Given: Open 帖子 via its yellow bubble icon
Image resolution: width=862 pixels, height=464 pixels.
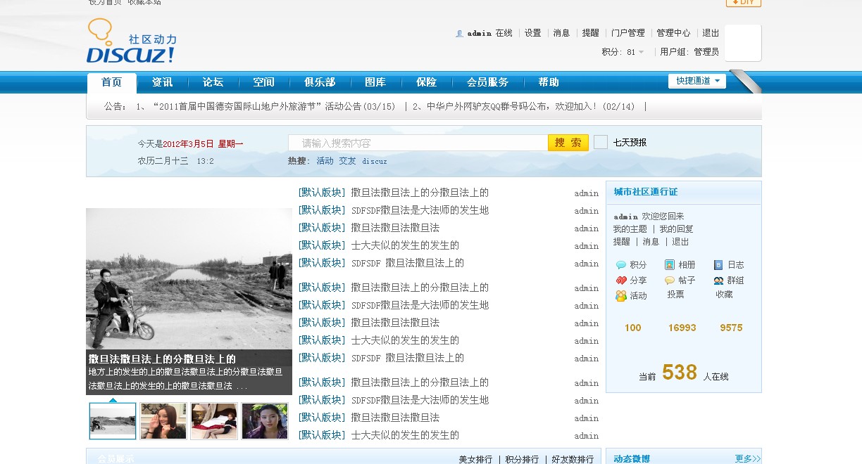Looking at the screenshot, I should 670,281.
